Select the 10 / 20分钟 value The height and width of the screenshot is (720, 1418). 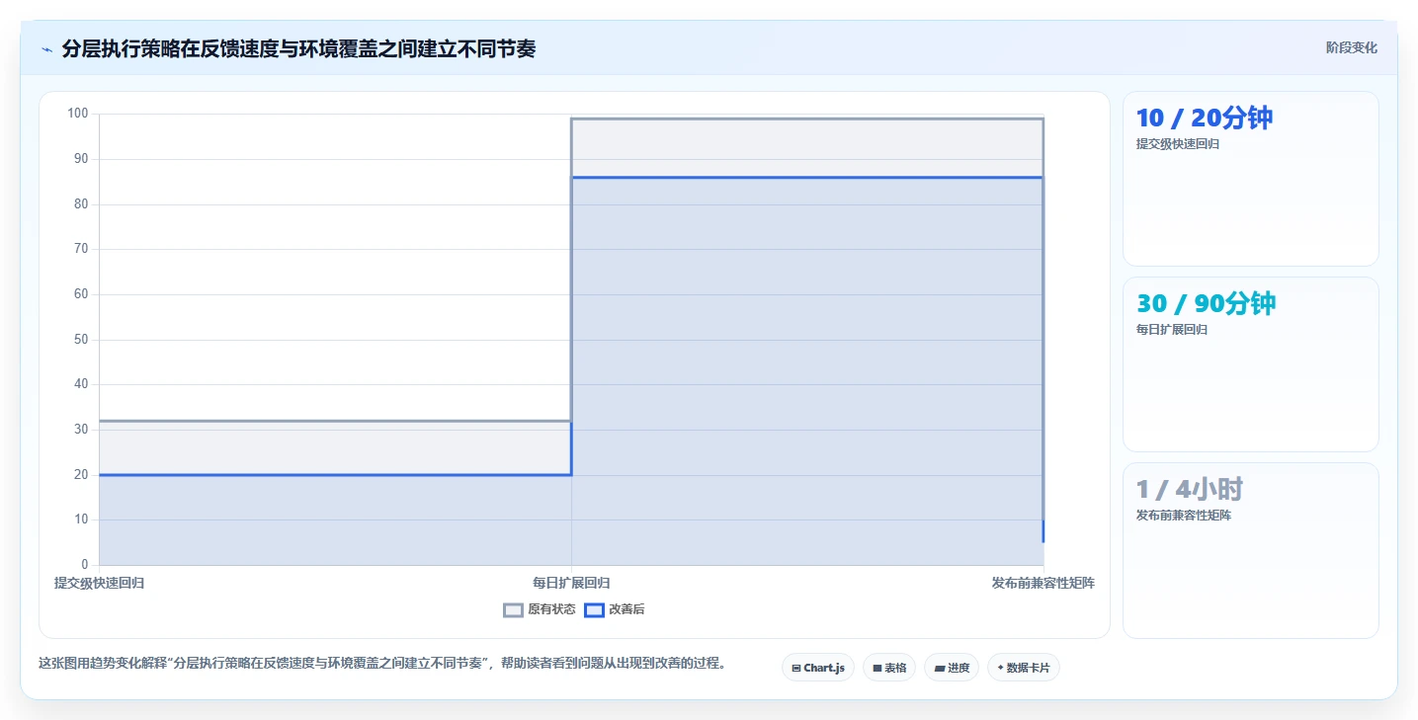click(1205, 118)
